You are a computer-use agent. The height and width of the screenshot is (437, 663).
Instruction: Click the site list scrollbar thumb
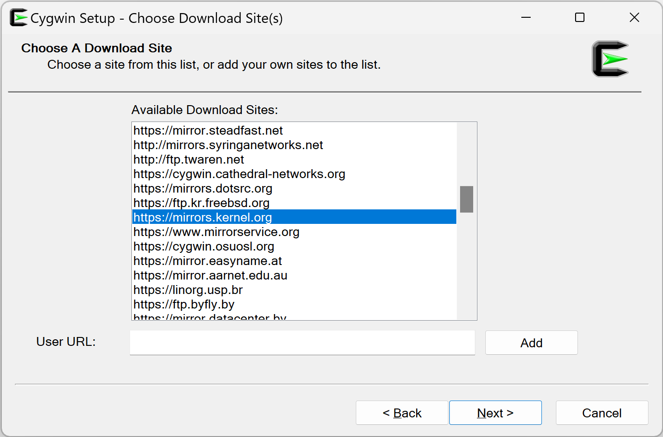pos(467,199)
